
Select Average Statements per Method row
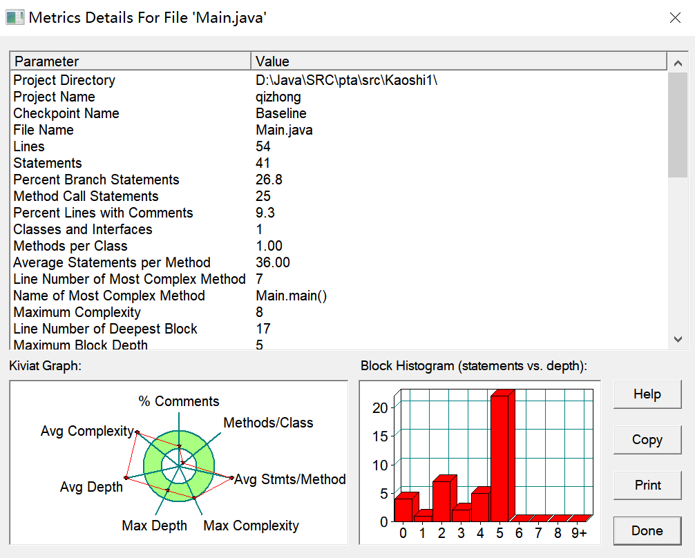pyautogui.click(x=339, y=262)
